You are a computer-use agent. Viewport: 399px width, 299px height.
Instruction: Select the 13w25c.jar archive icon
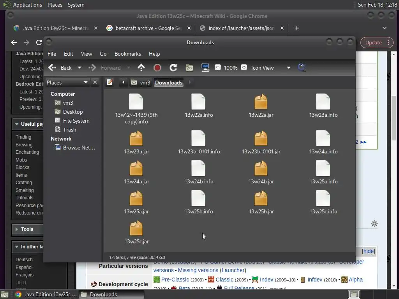click(136, 228)
